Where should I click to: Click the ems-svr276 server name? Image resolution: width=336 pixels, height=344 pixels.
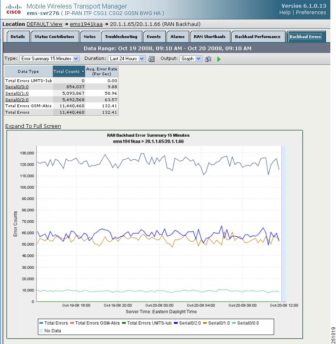(43, 13)
